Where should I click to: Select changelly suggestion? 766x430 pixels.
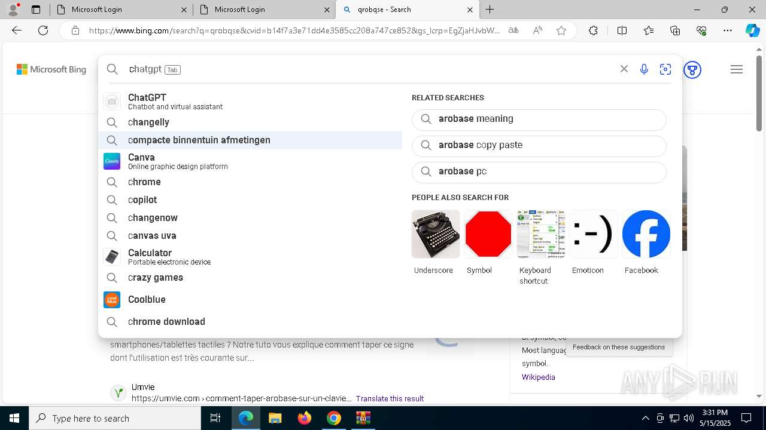[250, 122]
